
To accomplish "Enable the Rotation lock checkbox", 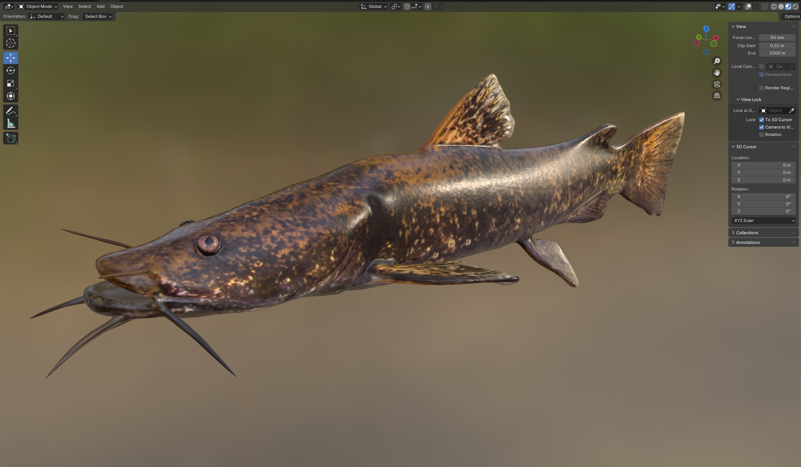I will click(x=761, y=135).
